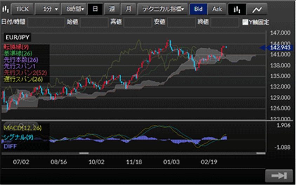Click the 先行スパン2(52) legend entry
Viewport: 296px width, 185px height.
point(25,73)
